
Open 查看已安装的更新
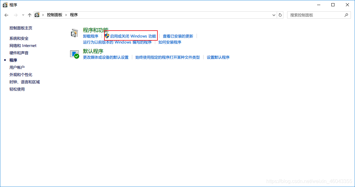point(178,36)
